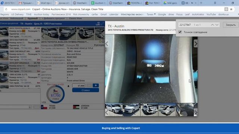Click the $7,700 current bid circle
239x134 pixels.
[x=56, y=94]
